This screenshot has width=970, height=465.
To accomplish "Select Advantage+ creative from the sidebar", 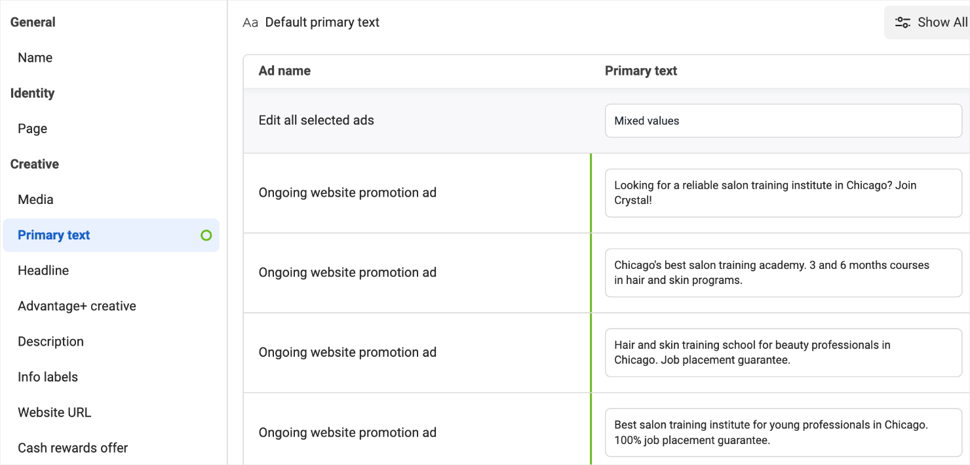I will coord(77,306).
